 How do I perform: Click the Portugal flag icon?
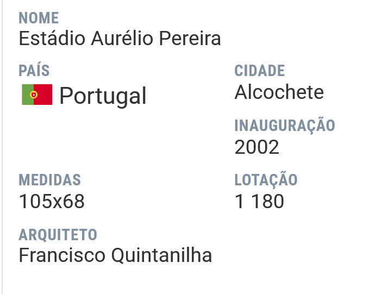[37, 95]
